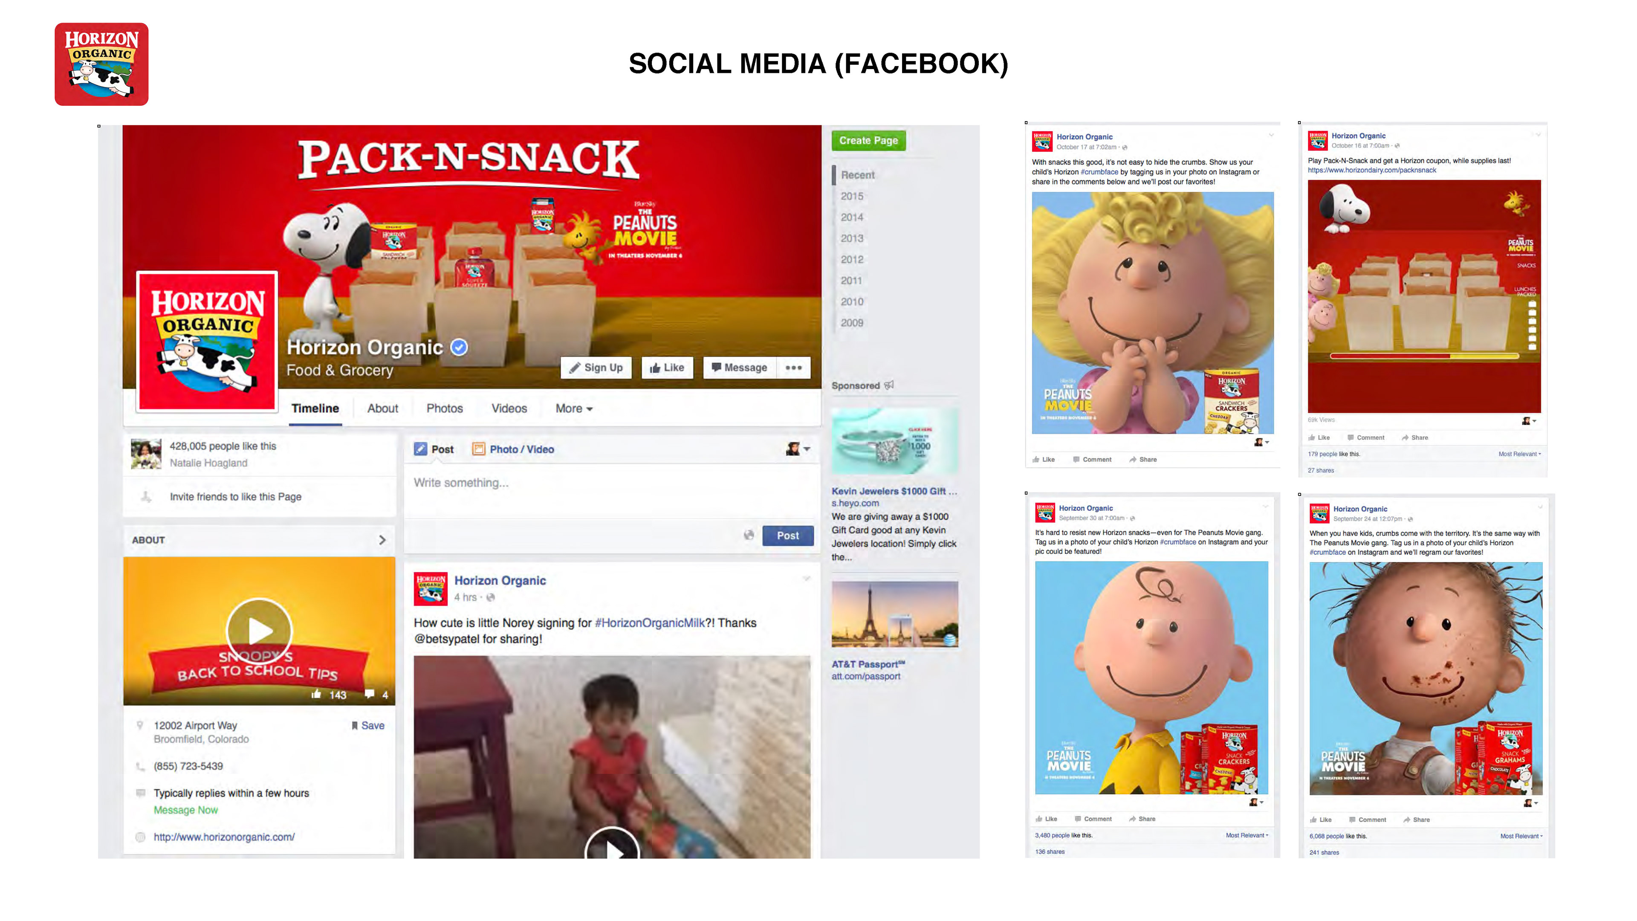The width and height of the screenshot is (1637, 921).
Task: Click the Photo / Video icon in composer
Action: pyautogui.click(x=478, y=449)
